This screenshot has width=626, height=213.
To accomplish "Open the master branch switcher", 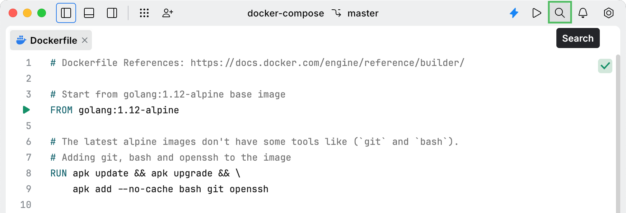I will [362, 13].
